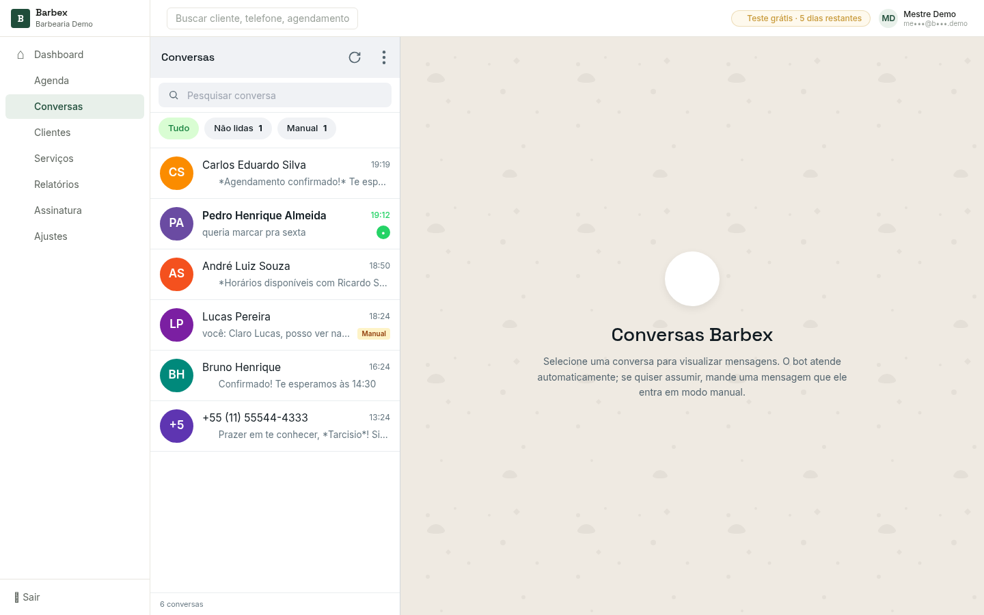The width and height of the screenshot is (984, 615).
Task: Open Carlos Eduardo Silva conversation
Action: tap(275, 174)
